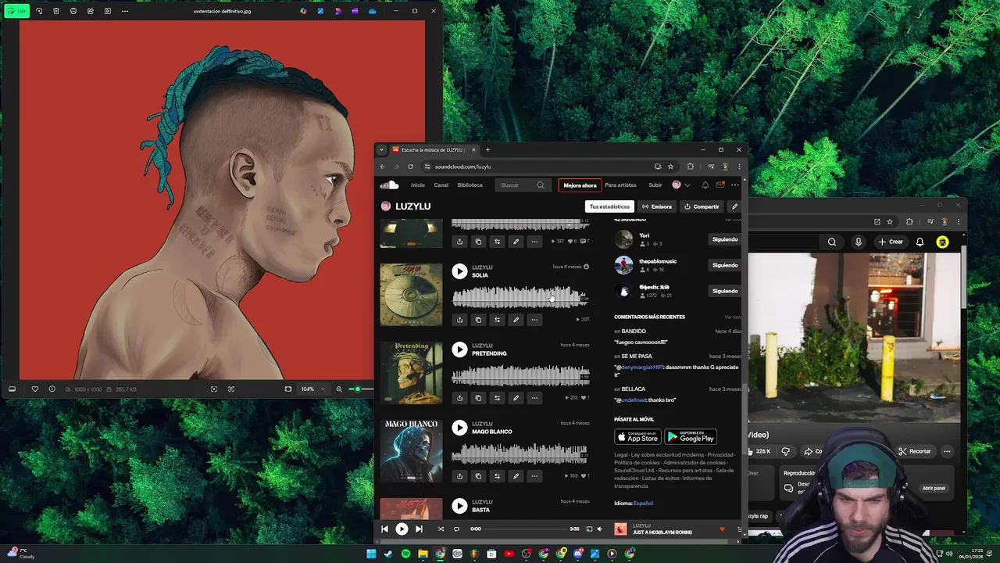Viewport: 1000px width, 563px height.
Task: Click the Buscar search field
Action: point(523,185)
